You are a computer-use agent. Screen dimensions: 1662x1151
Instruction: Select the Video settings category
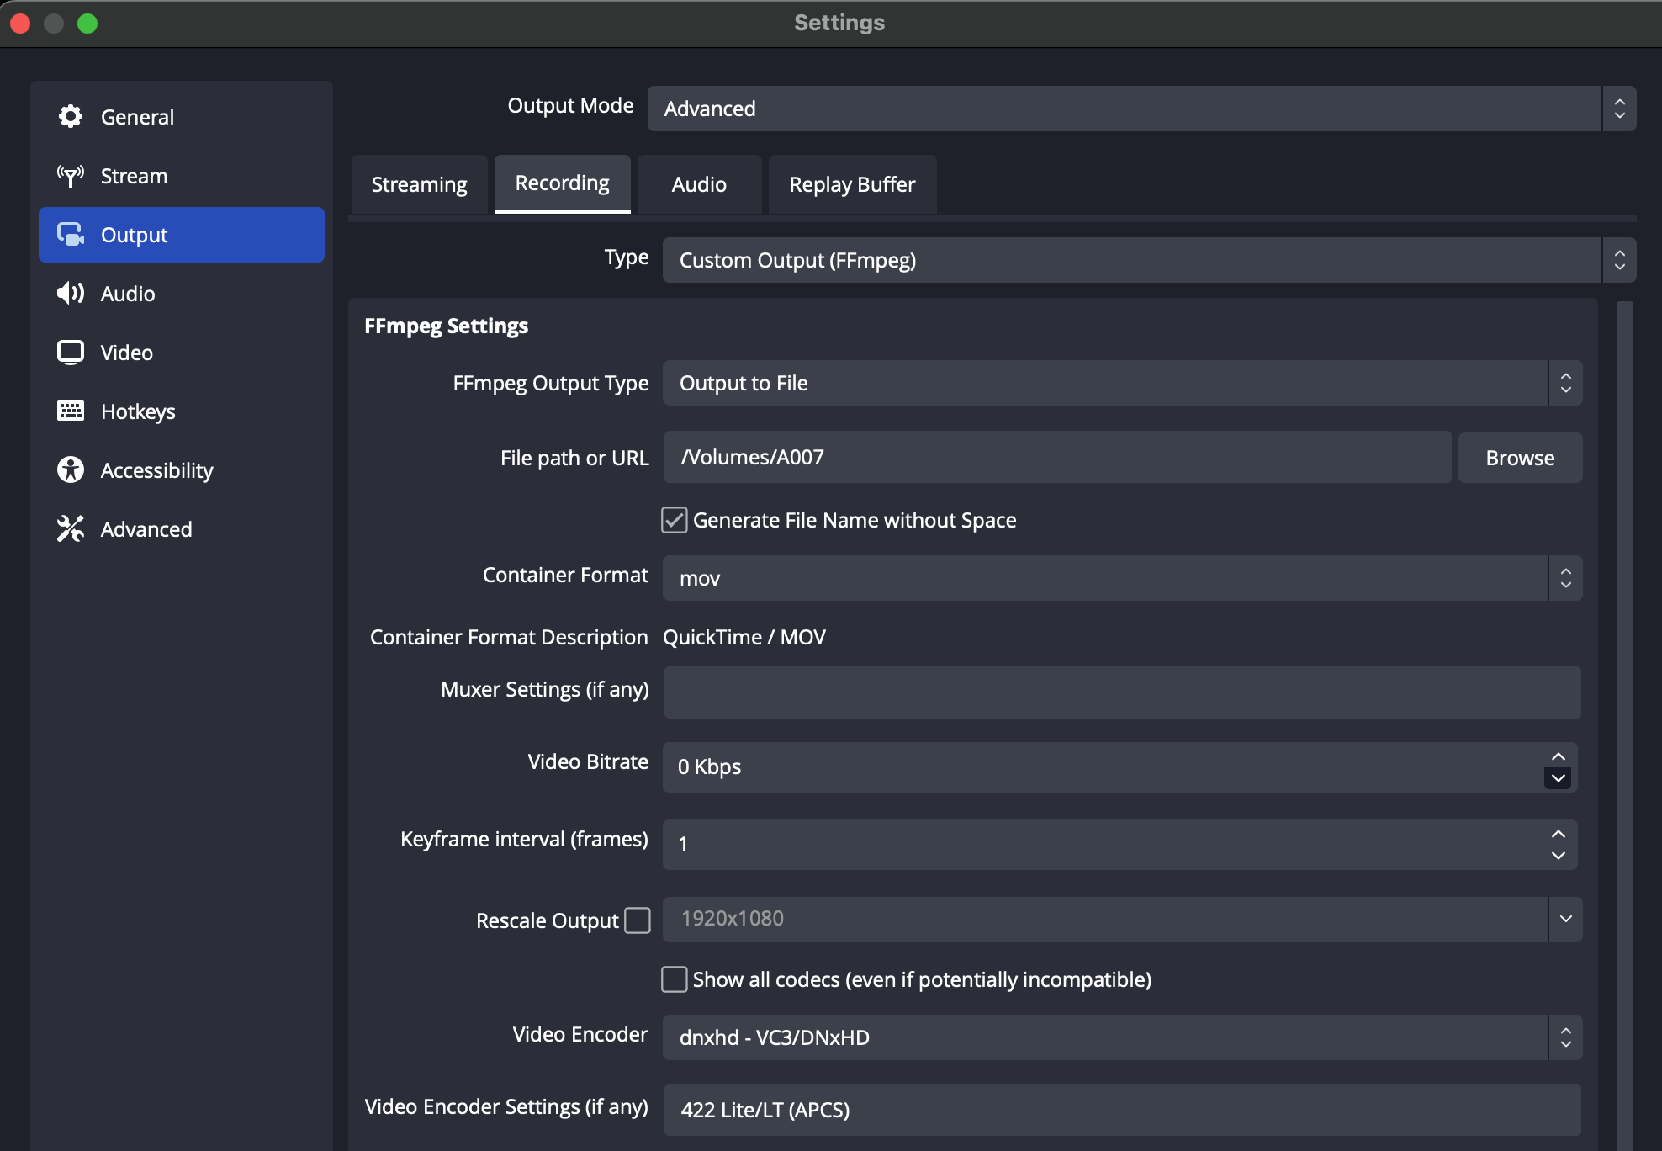182,353
